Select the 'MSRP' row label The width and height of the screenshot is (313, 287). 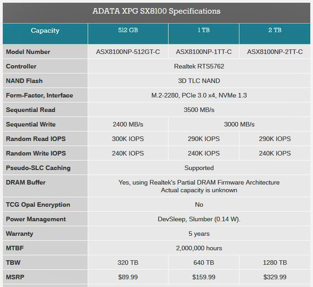pos(15,277)
